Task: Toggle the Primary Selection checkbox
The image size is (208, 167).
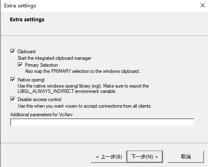Action: coord(20,65)
